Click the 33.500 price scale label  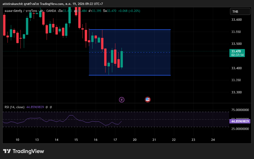(x=236, y=44)
